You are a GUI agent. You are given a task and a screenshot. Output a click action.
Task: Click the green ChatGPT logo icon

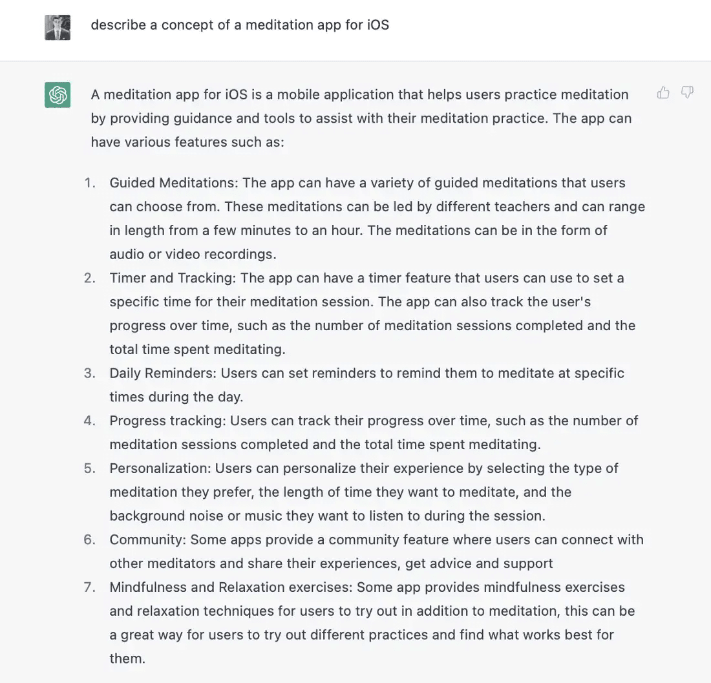(x=58, y=95)
